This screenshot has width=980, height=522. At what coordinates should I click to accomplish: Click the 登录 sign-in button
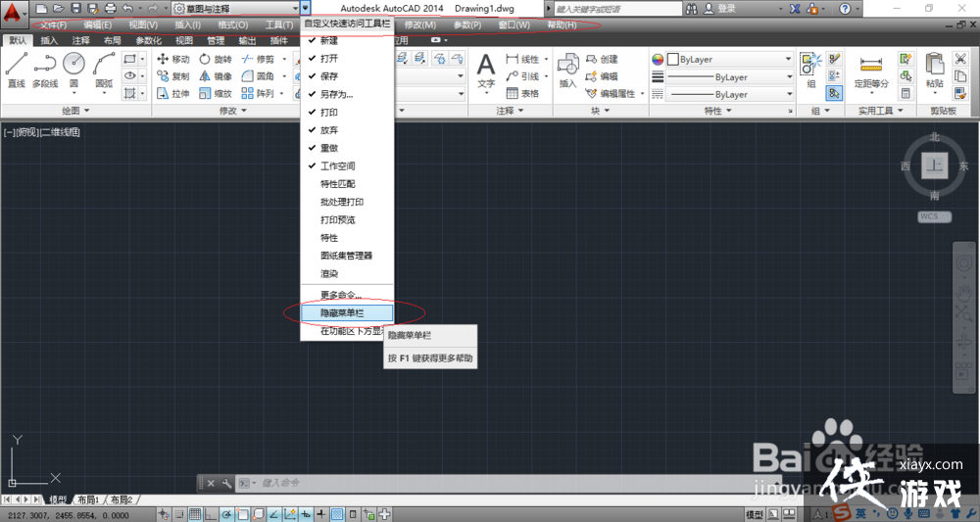tap(719, 9)
